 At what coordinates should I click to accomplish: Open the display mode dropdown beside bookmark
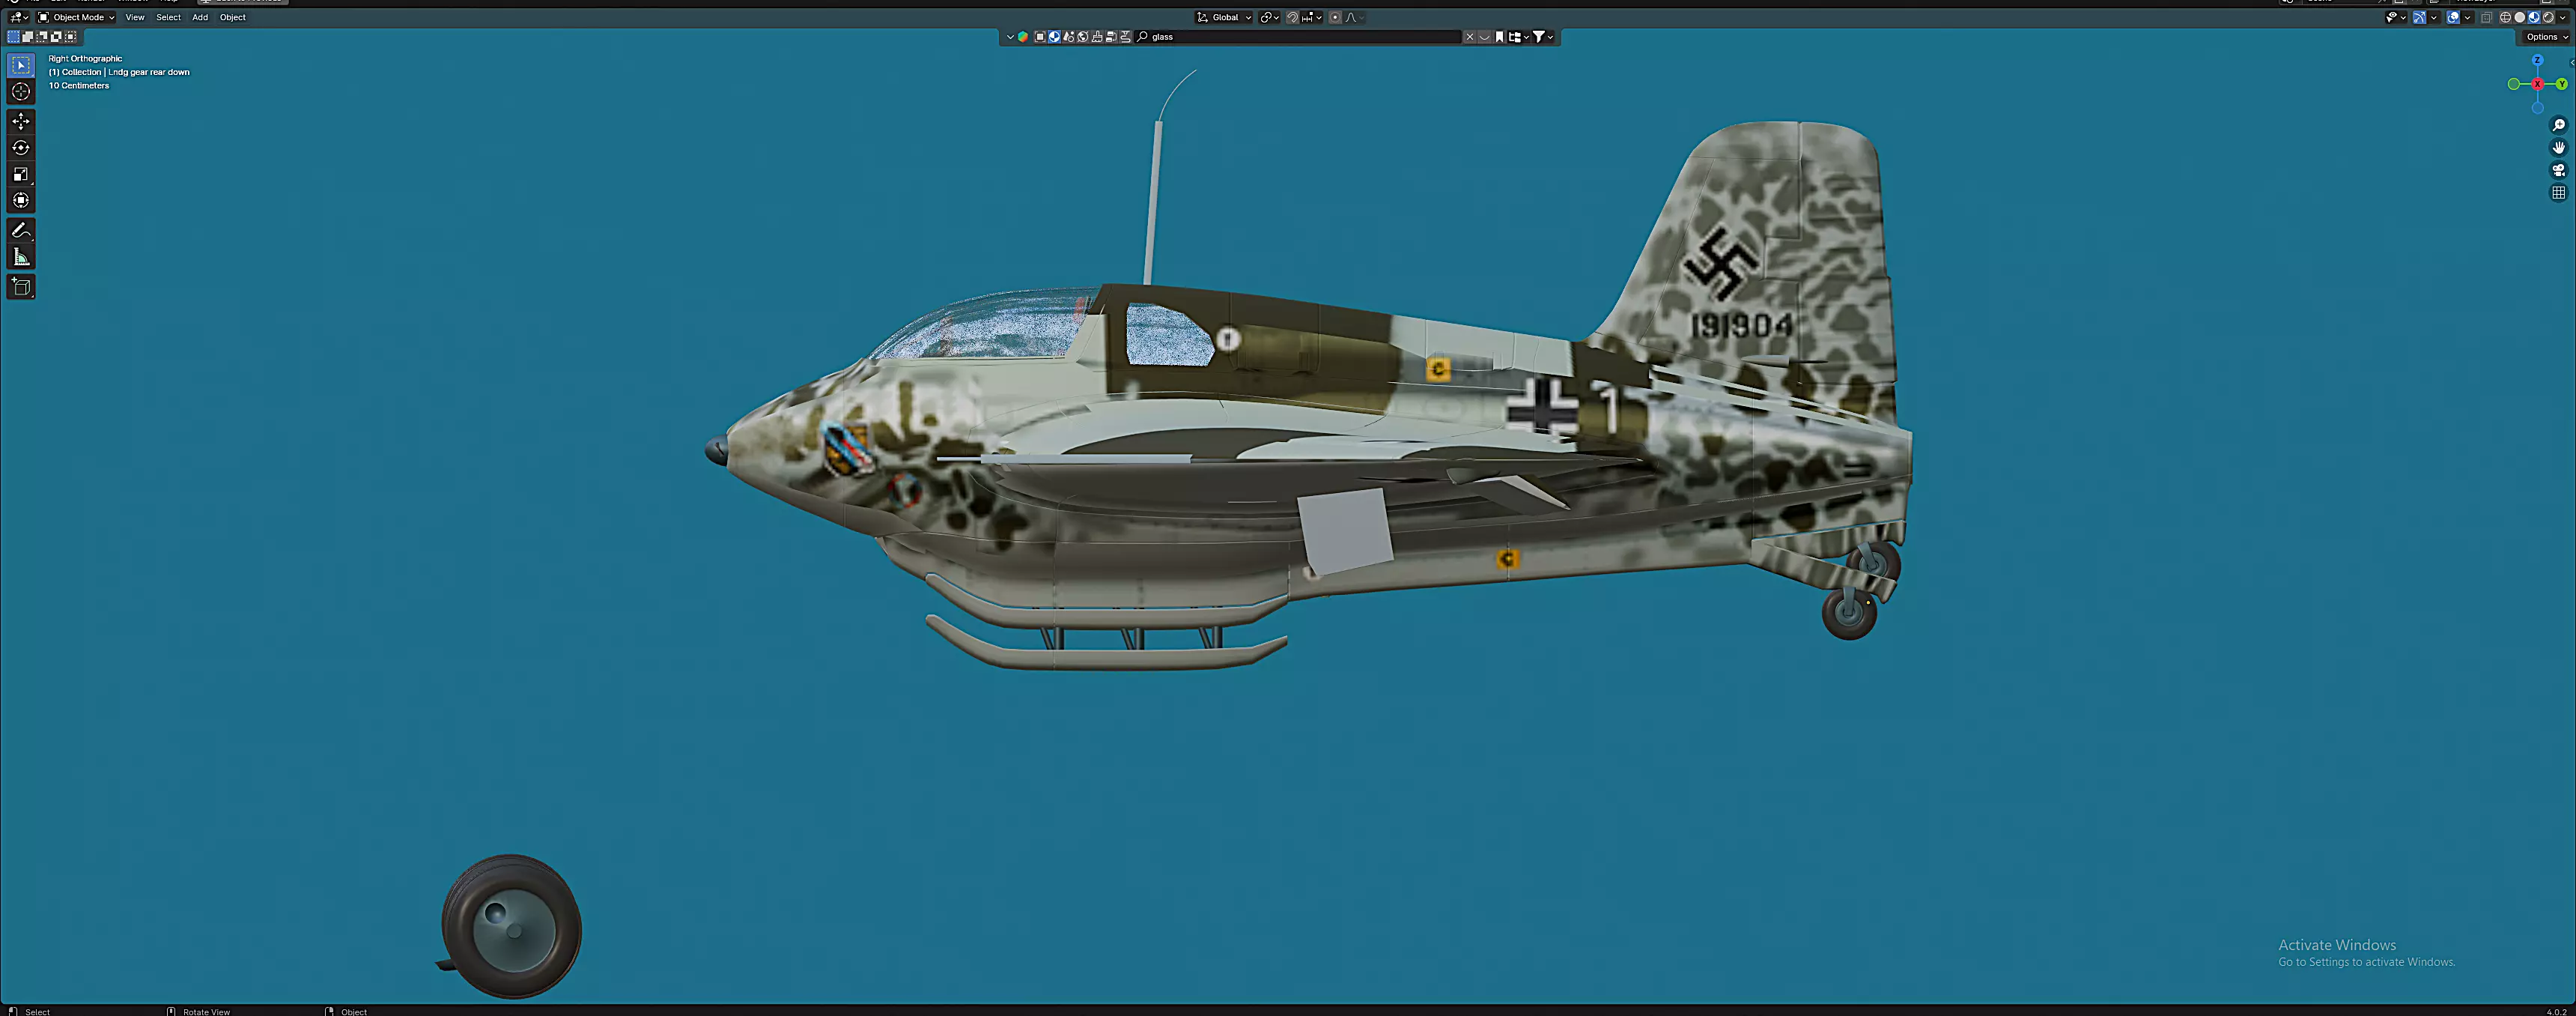tap(1520, 37)
